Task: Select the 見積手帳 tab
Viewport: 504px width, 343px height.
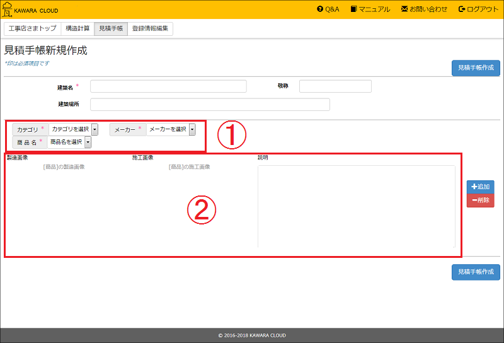Action: point(111,29)
